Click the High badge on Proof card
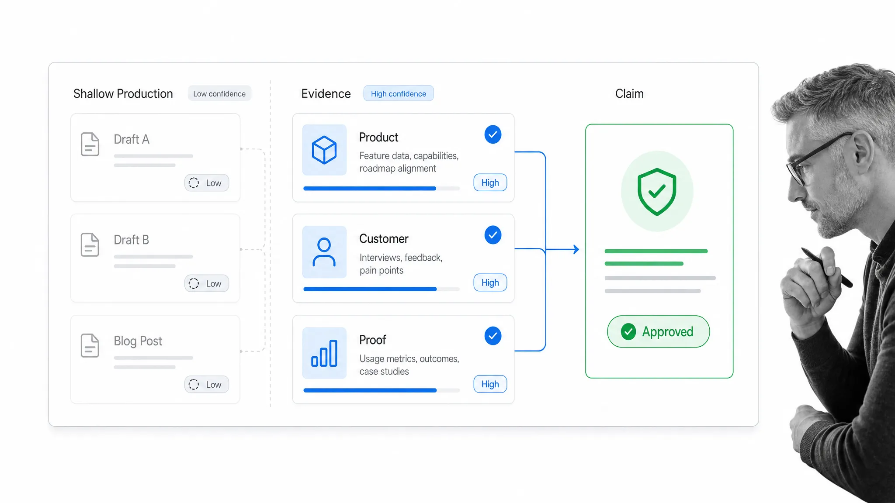Image resolution: width=895 pixels, height=503 pixels. pyautogui.click(x=490, y=384)
